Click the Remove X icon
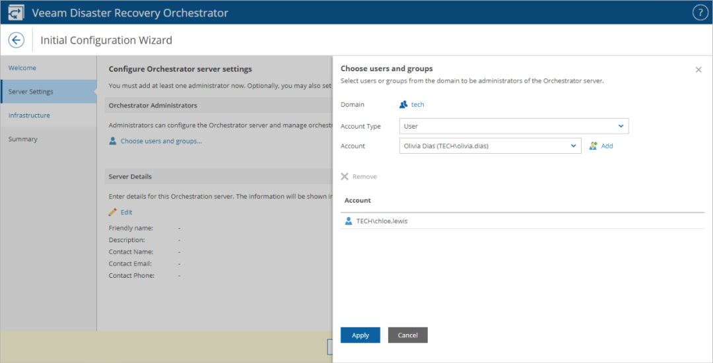The height and width of the screenshot is (363, 713). pyautogui.click(x=345, y=177)
